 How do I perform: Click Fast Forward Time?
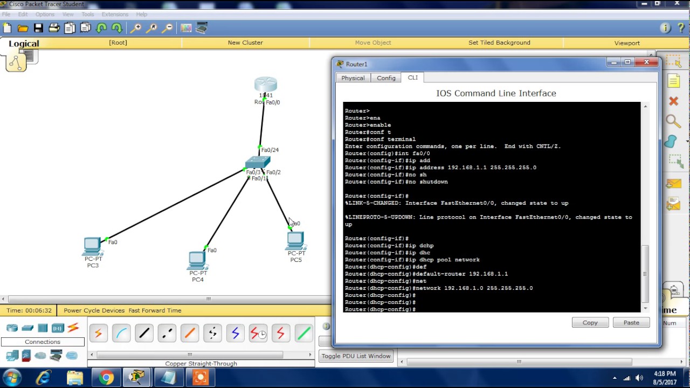click(x=155, y=310)
